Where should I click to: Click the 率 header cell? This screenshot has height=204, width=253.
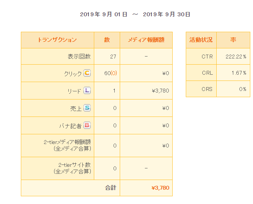coord(233,40)
